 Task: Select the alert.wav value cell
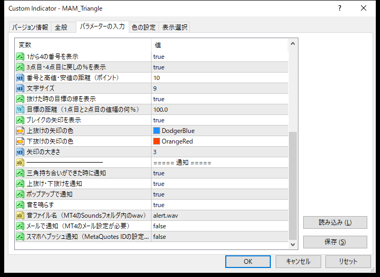pos(220,216)
